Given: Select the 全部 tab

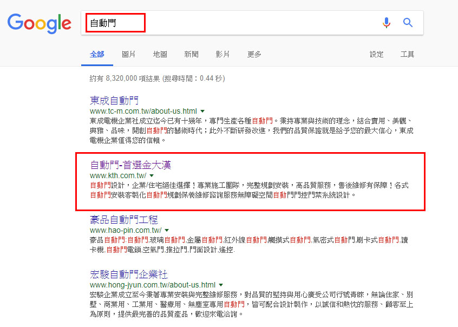Looking at the screenshot, I should 97,54.
